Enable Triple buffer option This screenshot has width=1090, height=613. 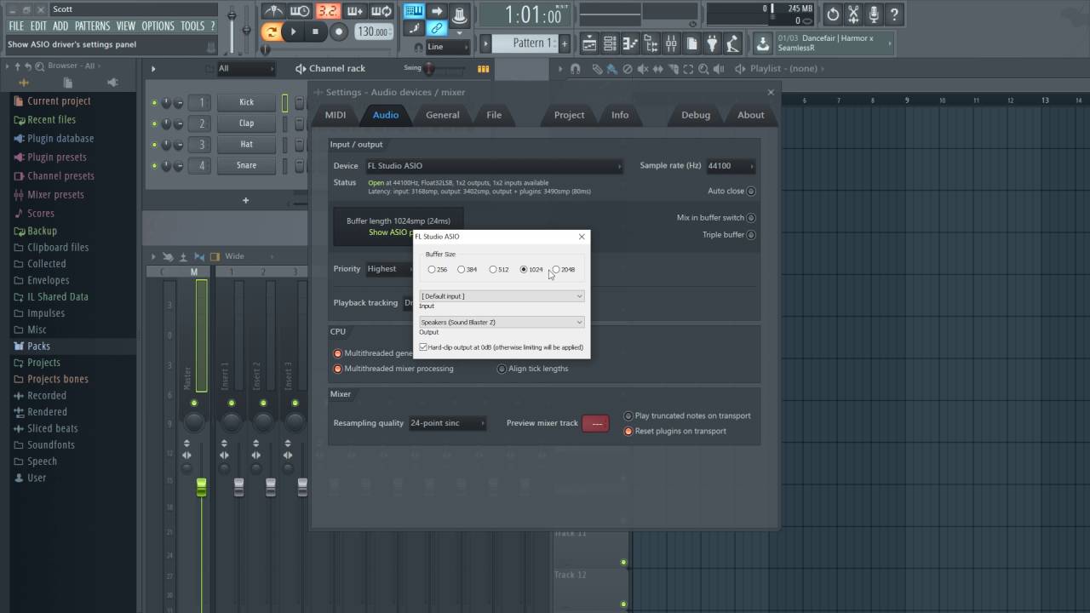[x=750, y=235]
